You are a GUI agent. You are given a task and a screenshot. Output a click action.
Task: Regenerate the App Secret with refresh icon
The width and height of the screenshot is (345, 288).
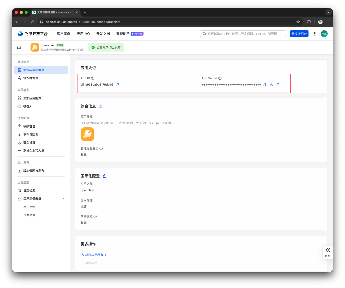[x=278, y=85]
